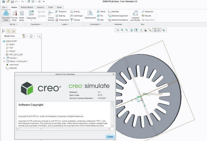This screenshot has width=207, height=141.
Task: Open Material Orientations
Action: click(x=118, y=20)
